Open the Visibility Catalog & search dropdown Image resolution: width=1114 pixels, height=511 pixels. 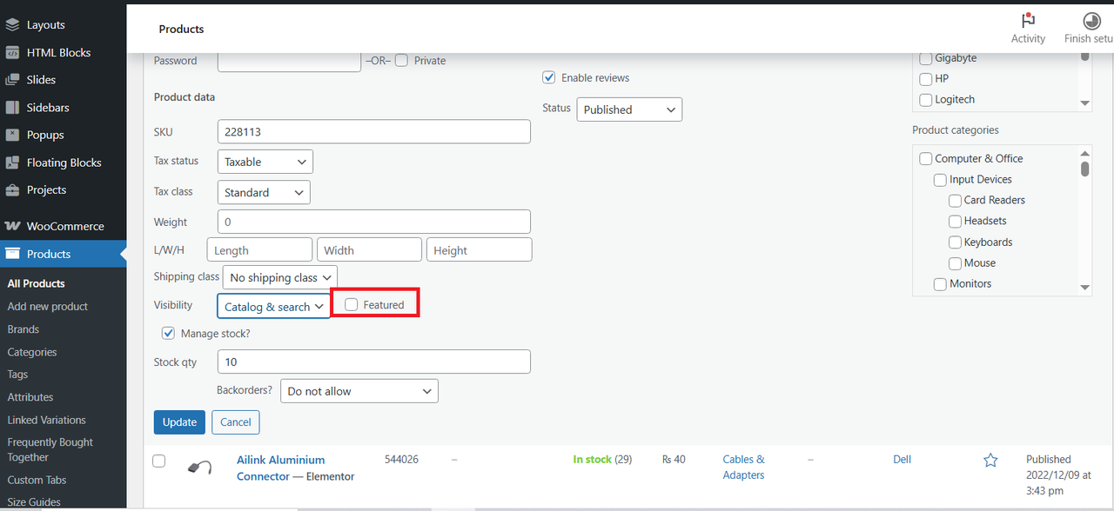(x=274, y=306)
